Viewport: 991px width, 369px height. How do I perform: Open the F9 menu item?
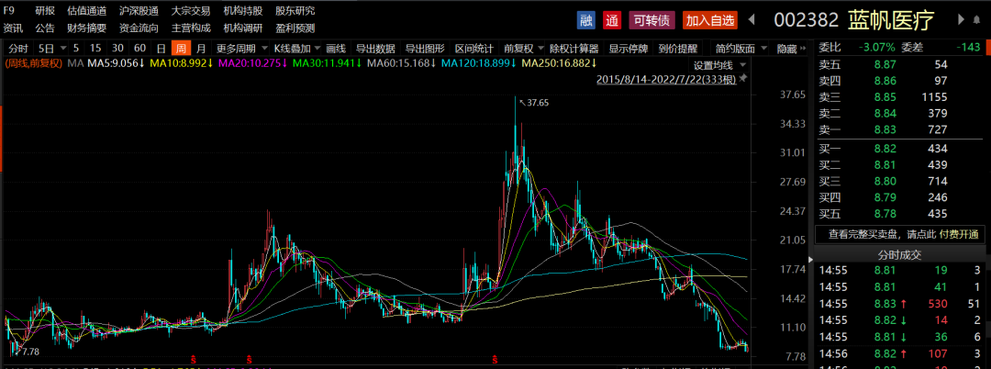(9, 11)
